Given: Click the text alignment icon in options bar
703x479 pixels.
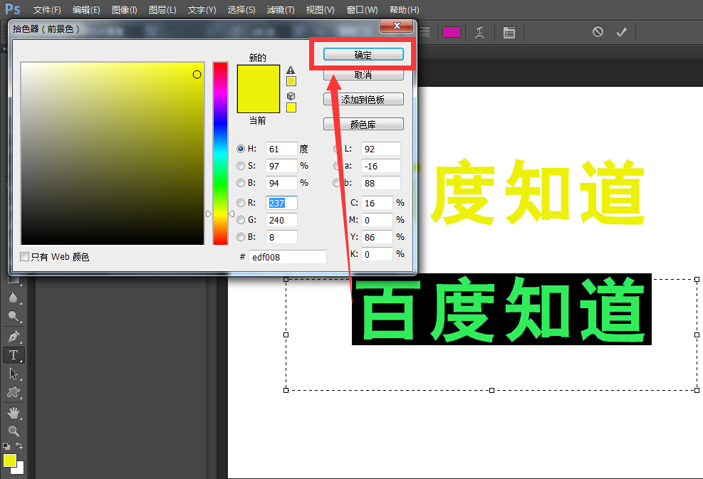Looking at the screenshot, I should tap(425, 32).
